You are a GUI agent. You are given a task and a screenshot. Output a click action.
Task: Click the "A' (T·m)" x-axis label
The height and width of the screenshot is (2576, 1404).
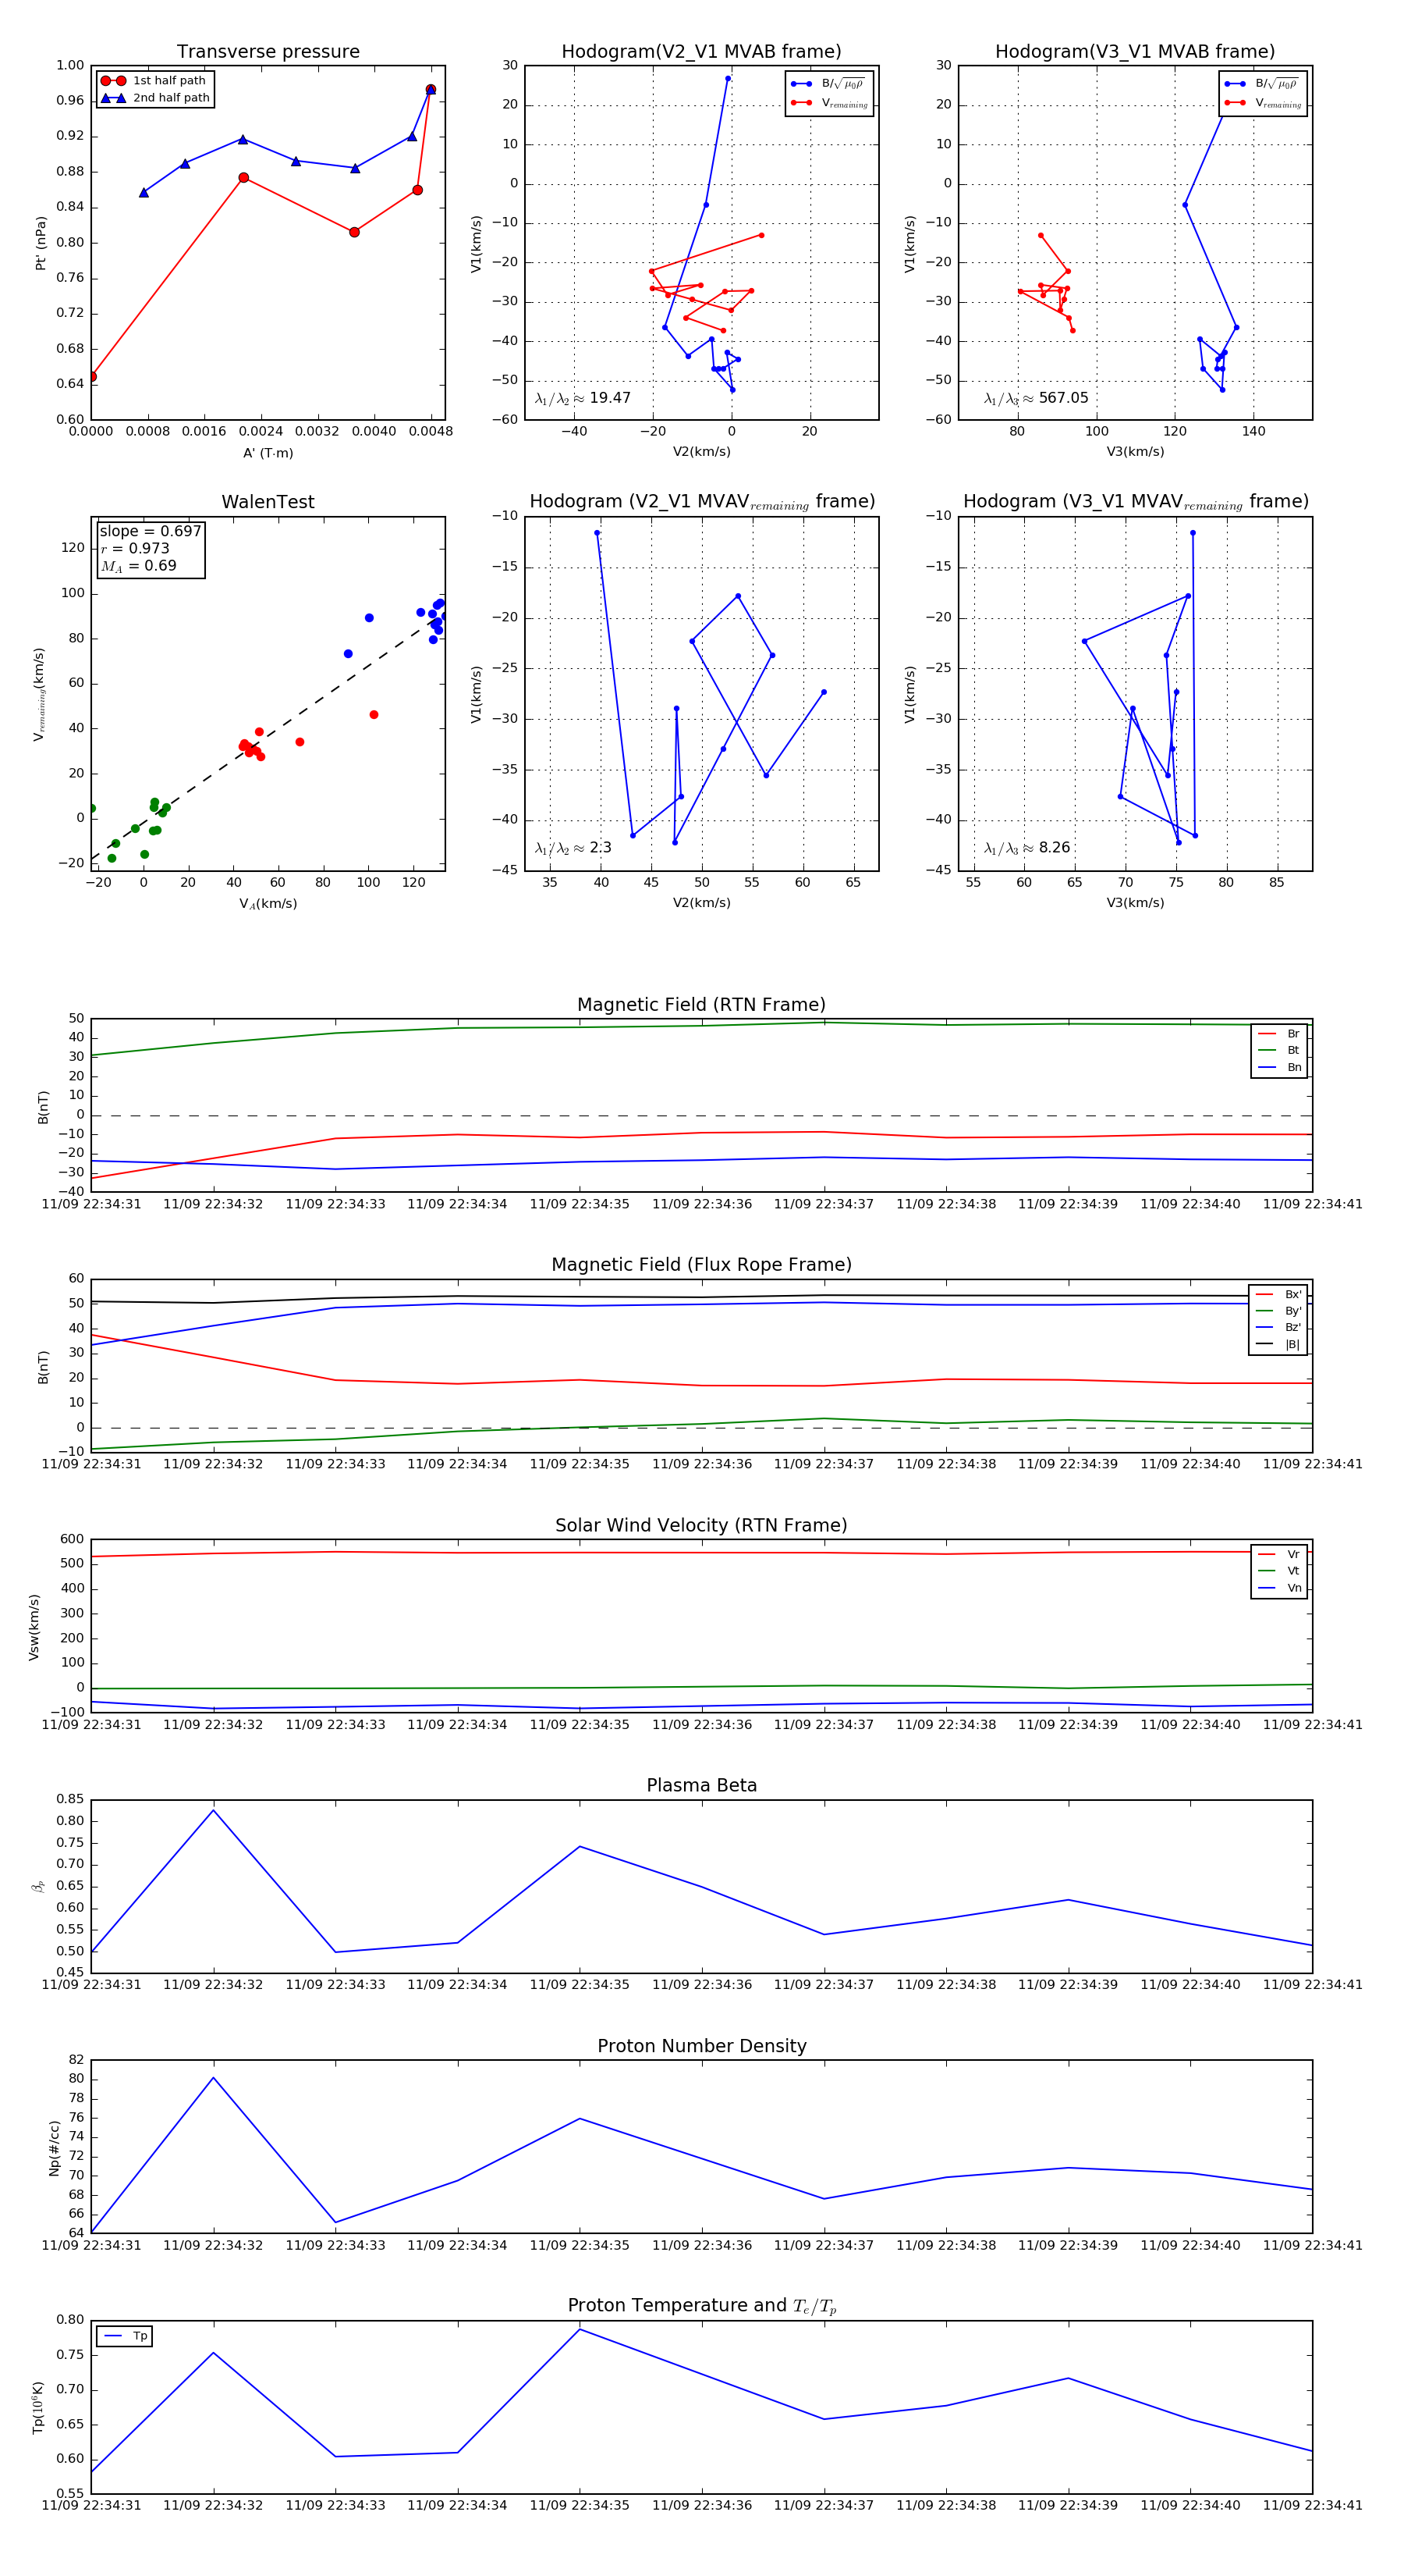point(268,453)
